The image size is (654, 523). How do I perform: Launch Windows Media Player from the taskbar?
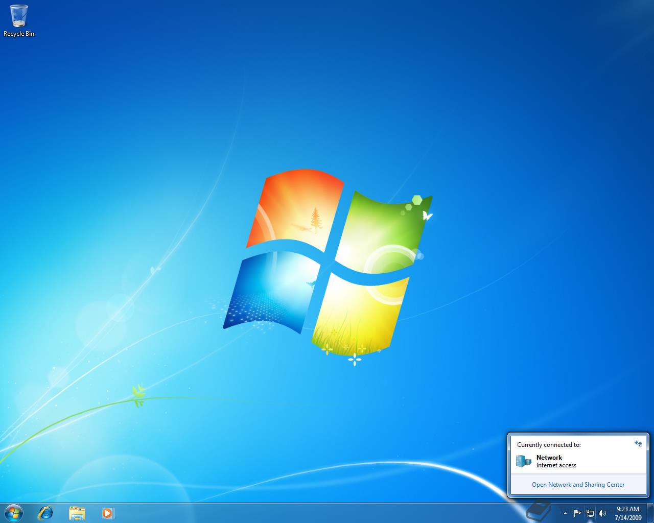[108, 513]
